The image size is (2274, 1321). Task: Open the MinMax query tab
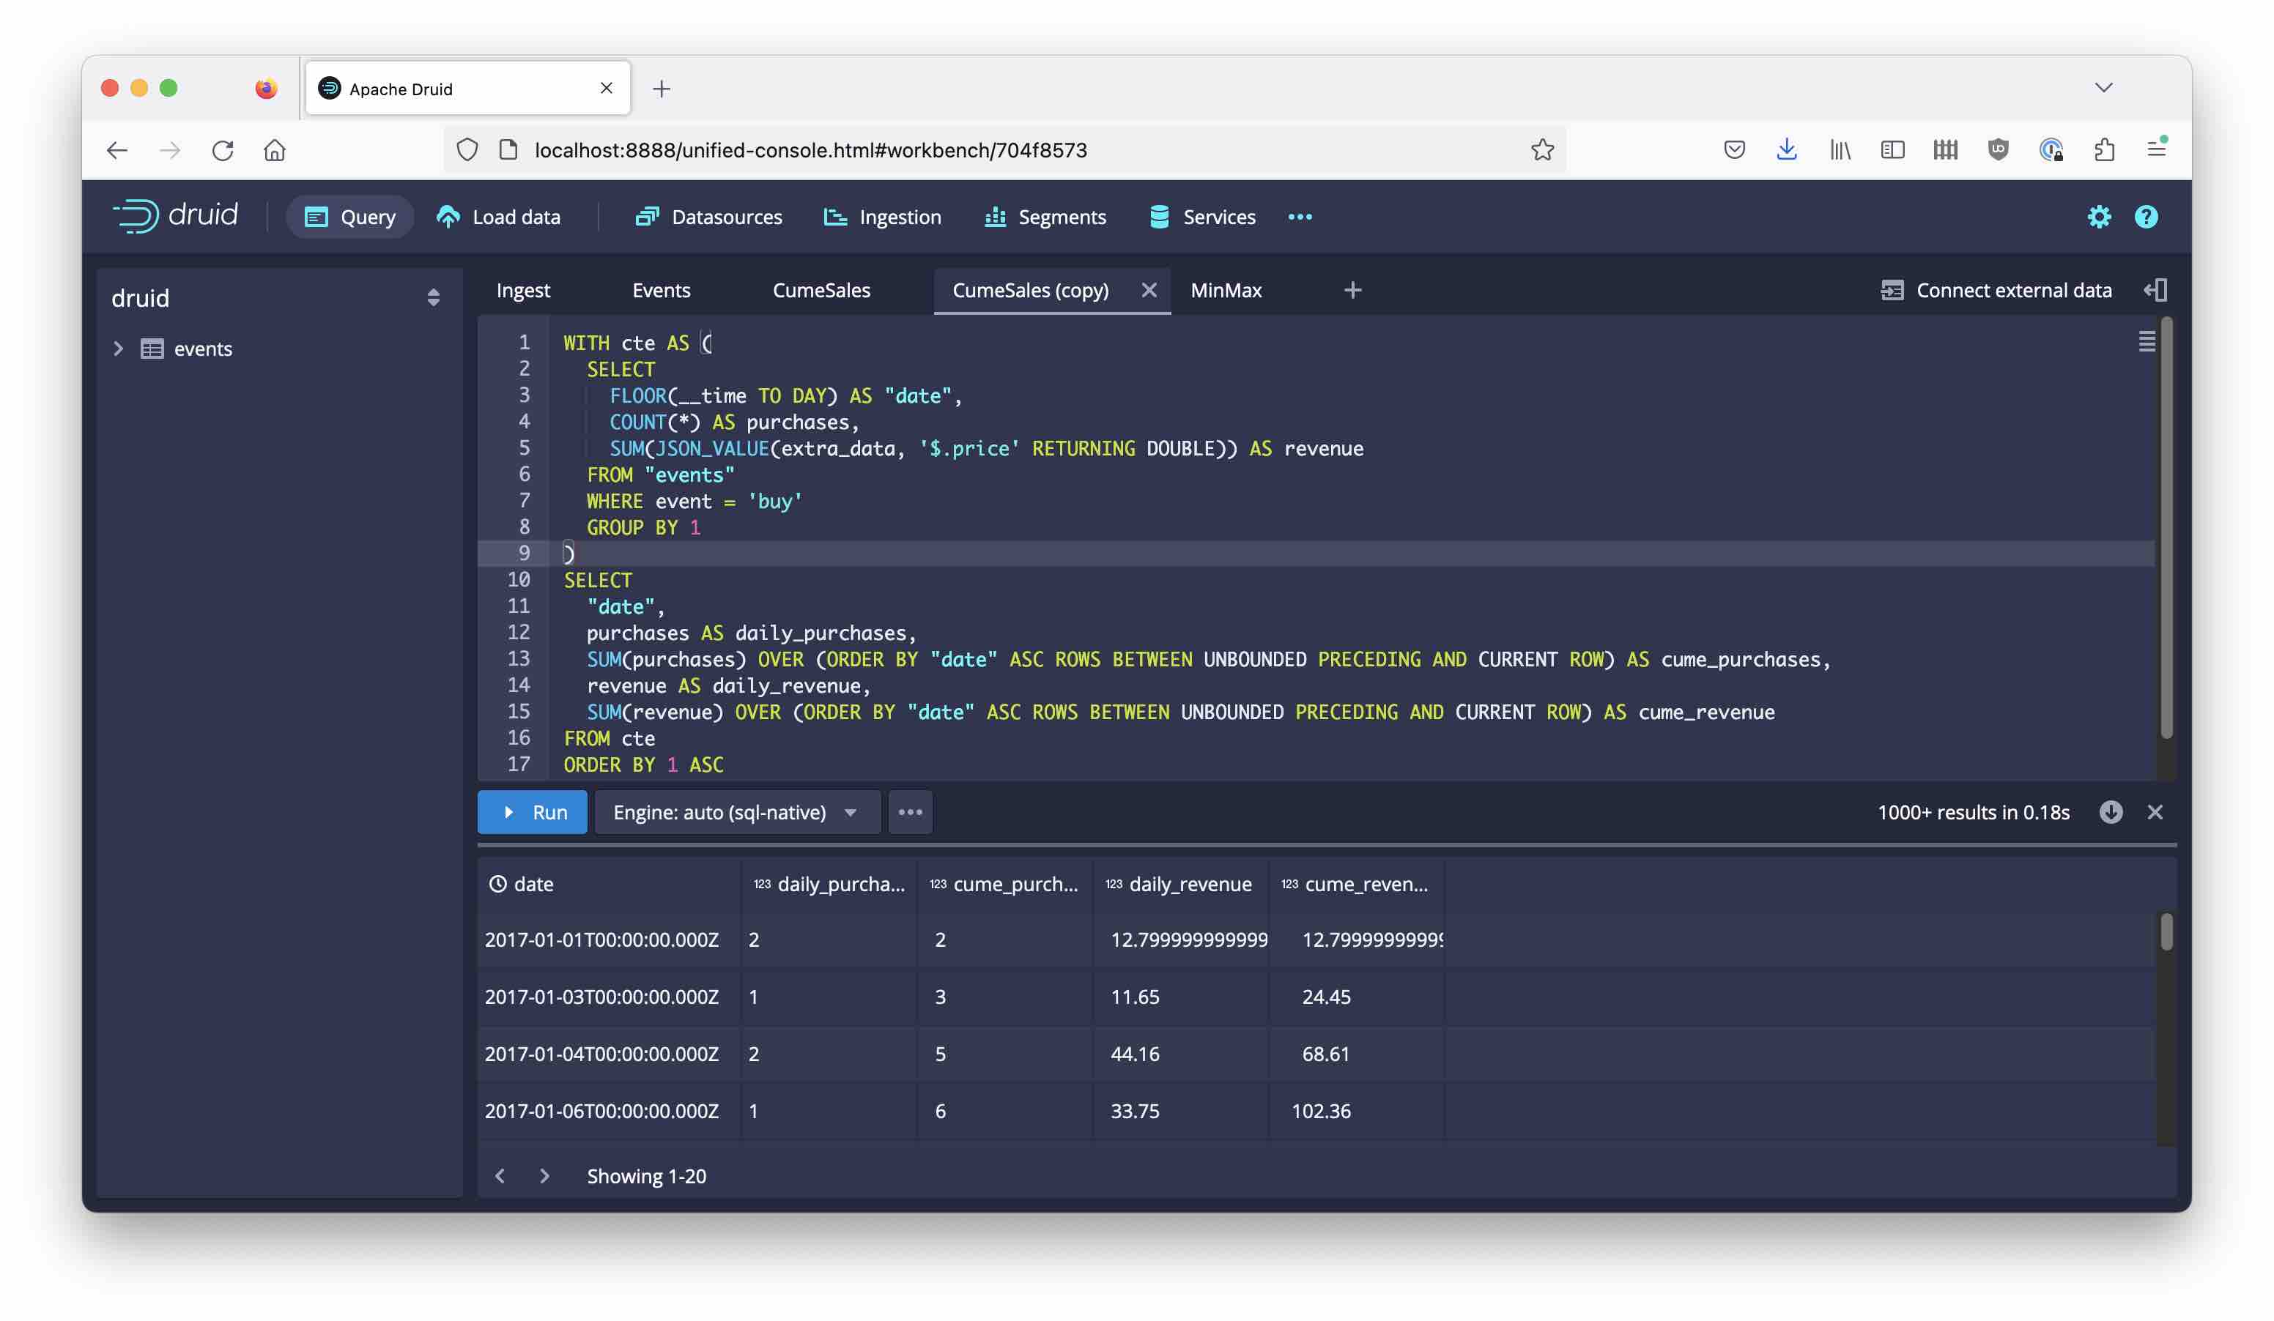point(1226,289)
